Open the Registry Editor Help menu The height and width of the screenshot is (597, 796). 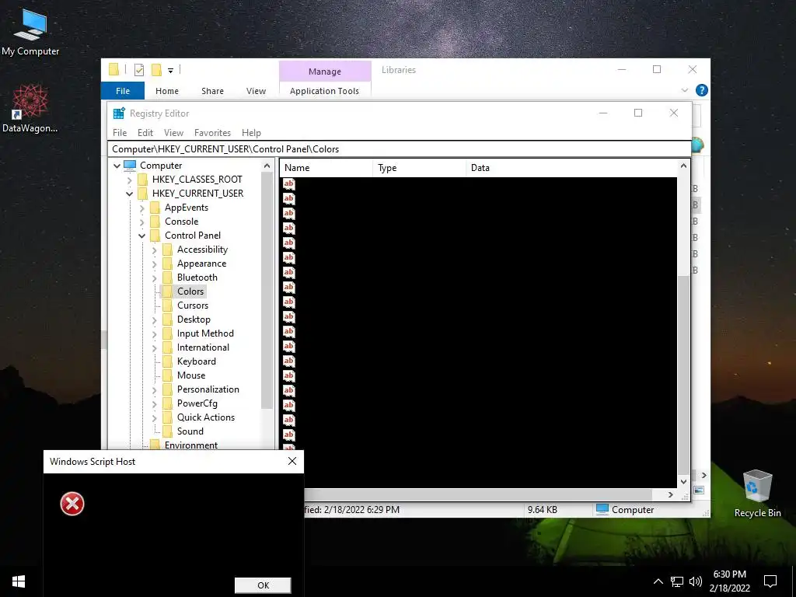coord(251,132)
